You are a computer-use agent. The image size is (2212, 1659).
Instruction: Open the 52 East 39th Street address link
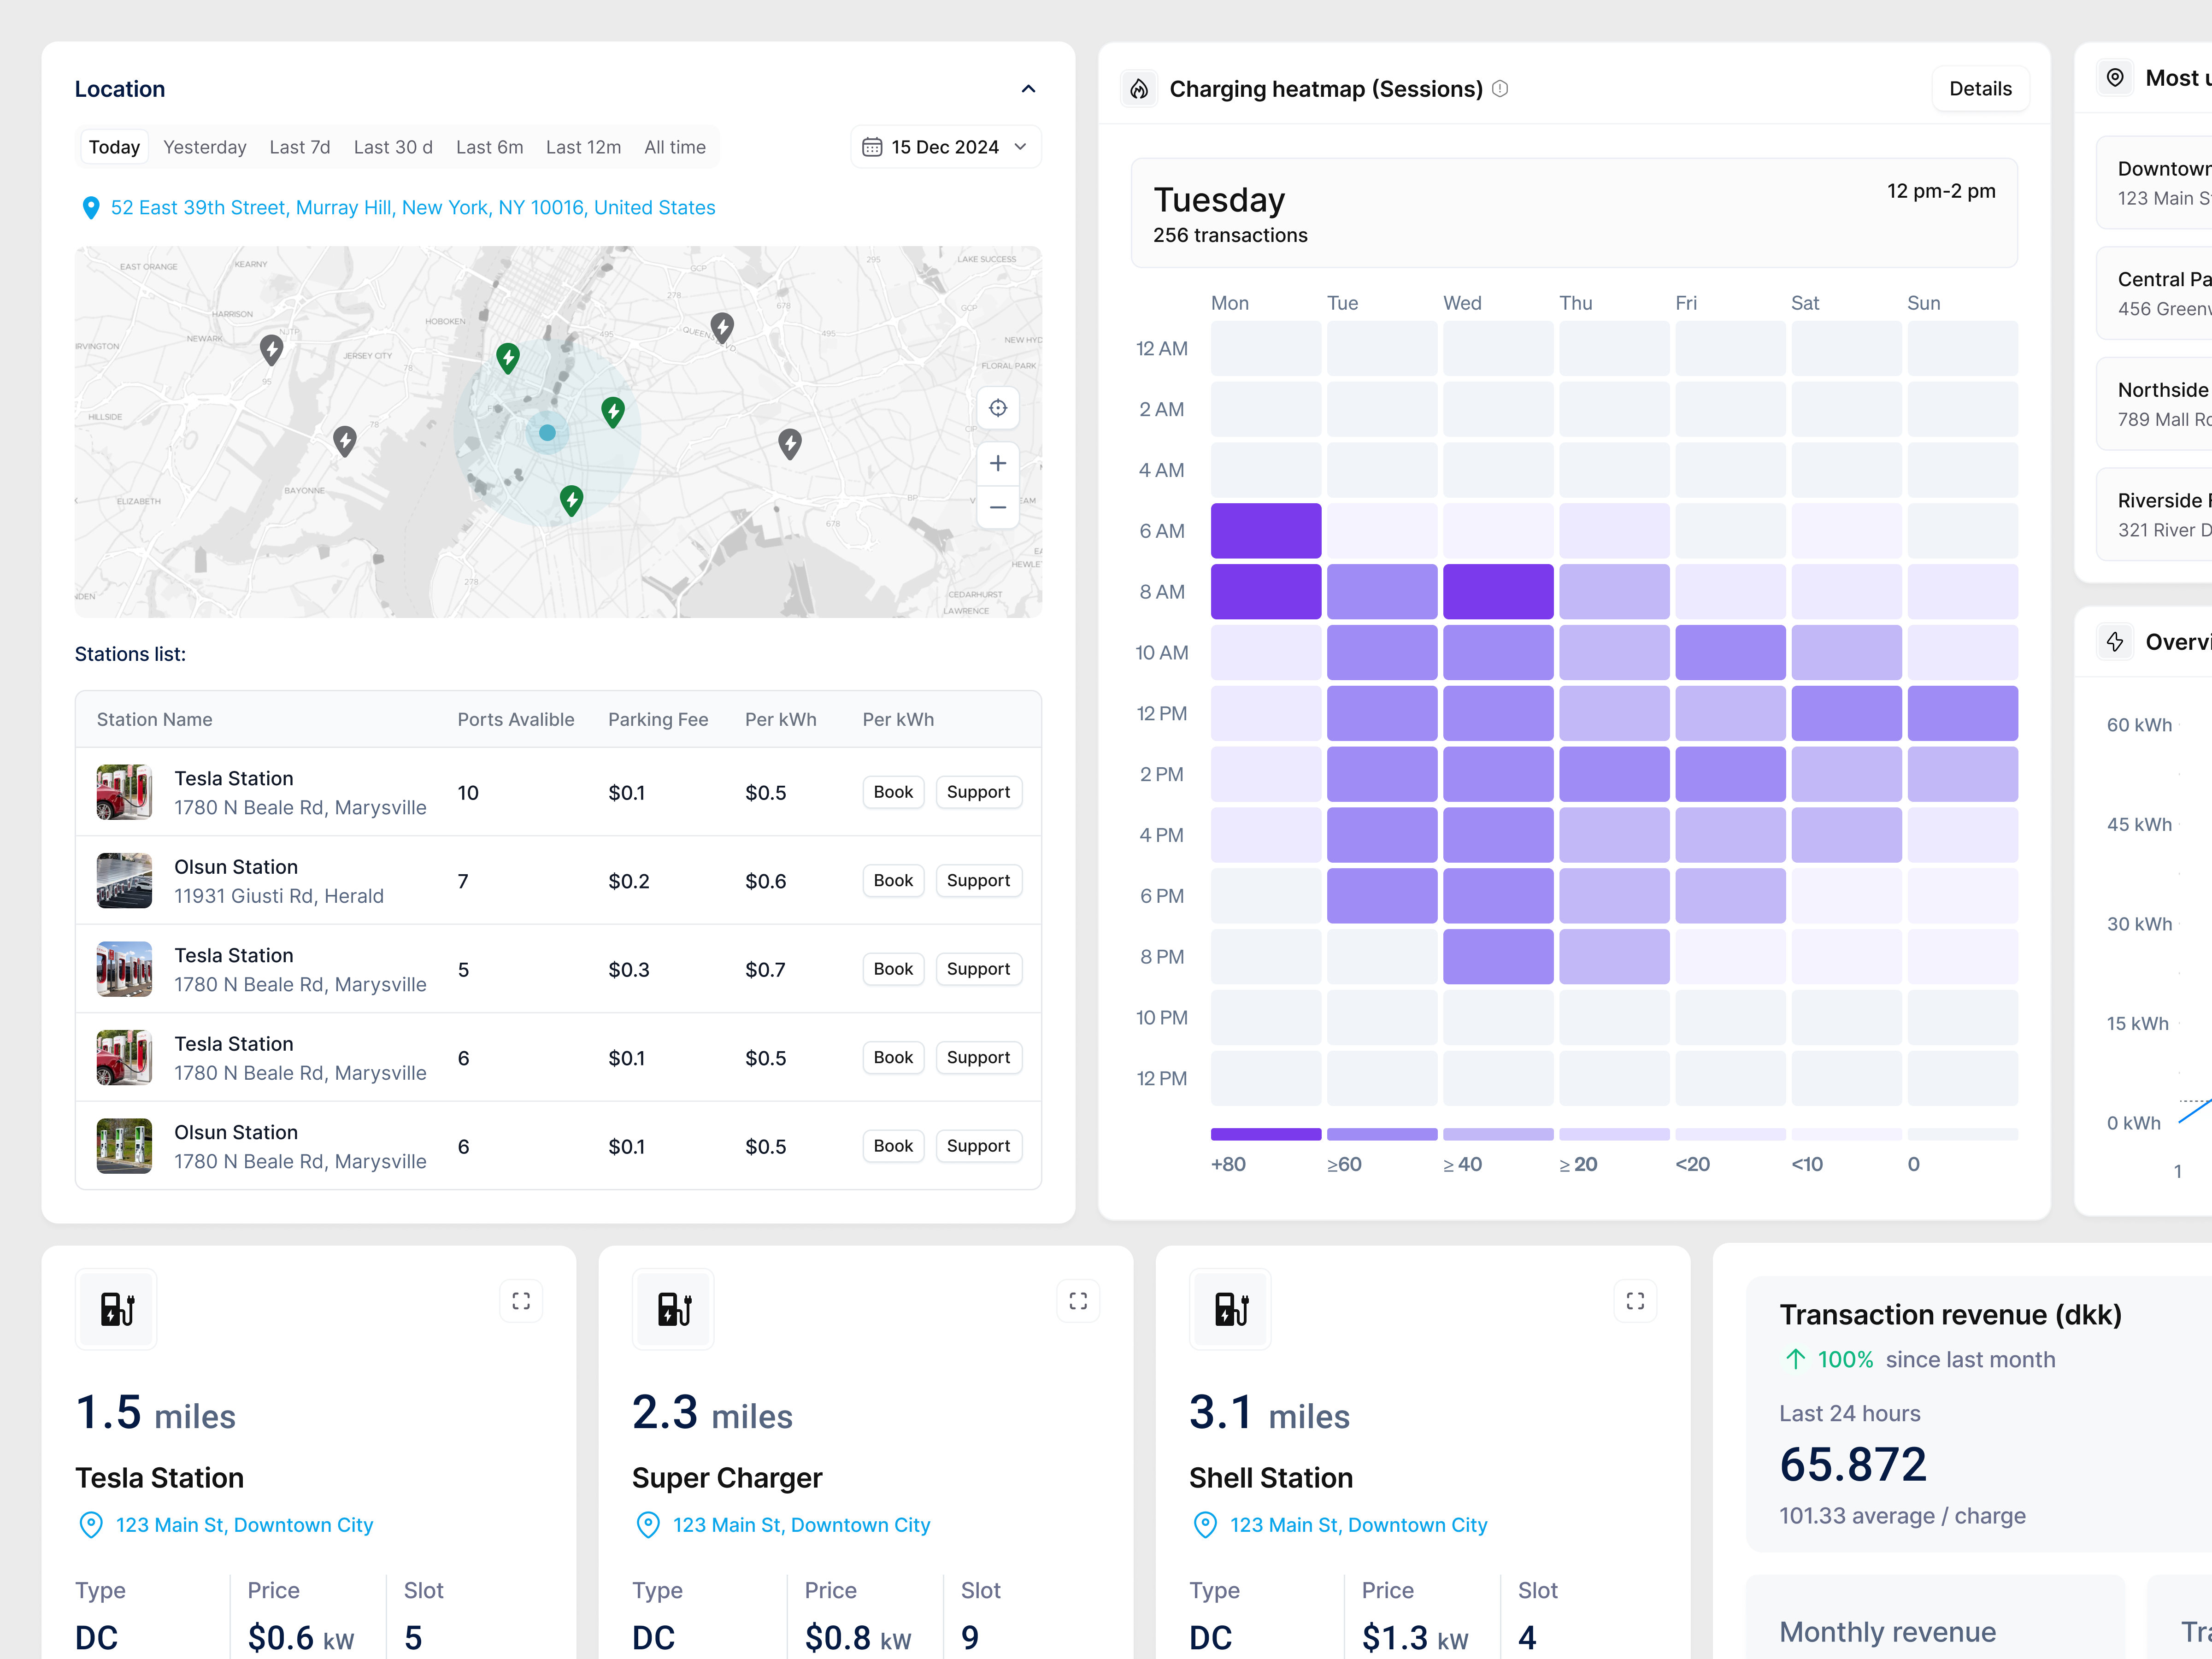click(412, 207)
